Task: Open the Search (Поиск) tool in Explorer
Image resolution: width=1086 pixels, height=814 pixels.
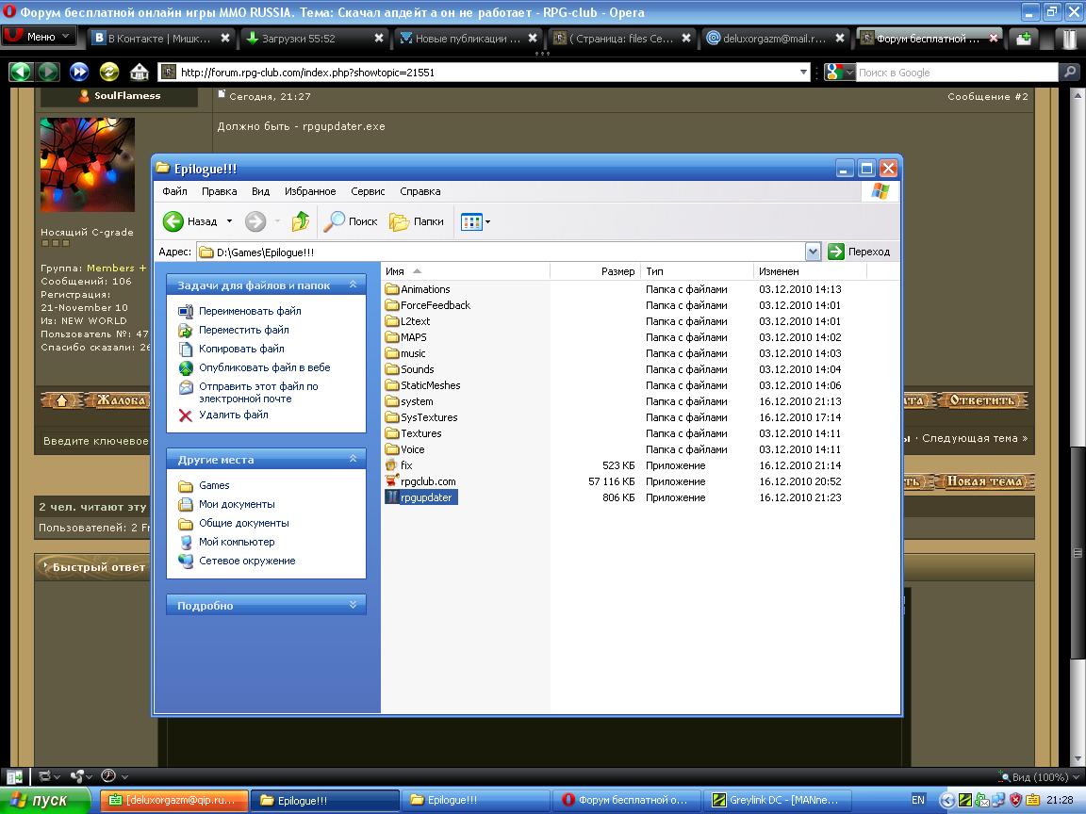Action: click(x=351, y=221)
